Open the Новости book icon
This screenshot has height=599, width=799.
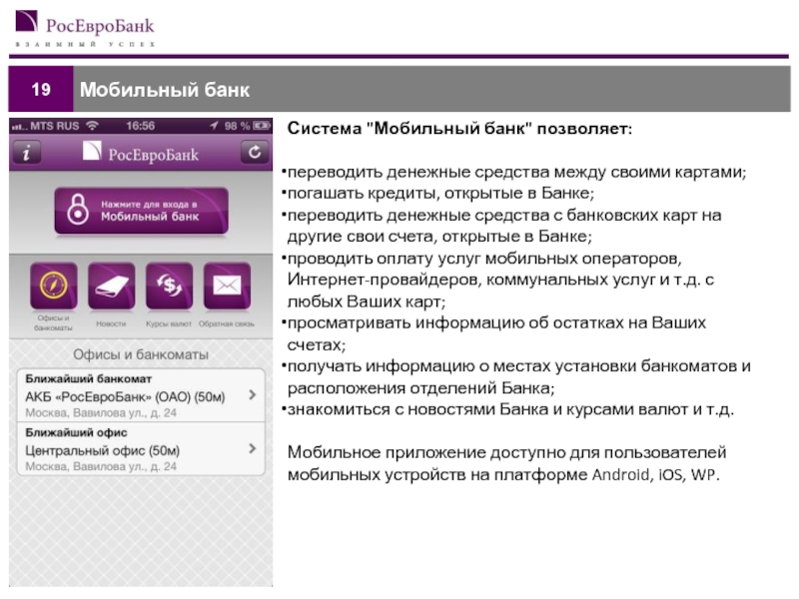(x=112, y=286)
